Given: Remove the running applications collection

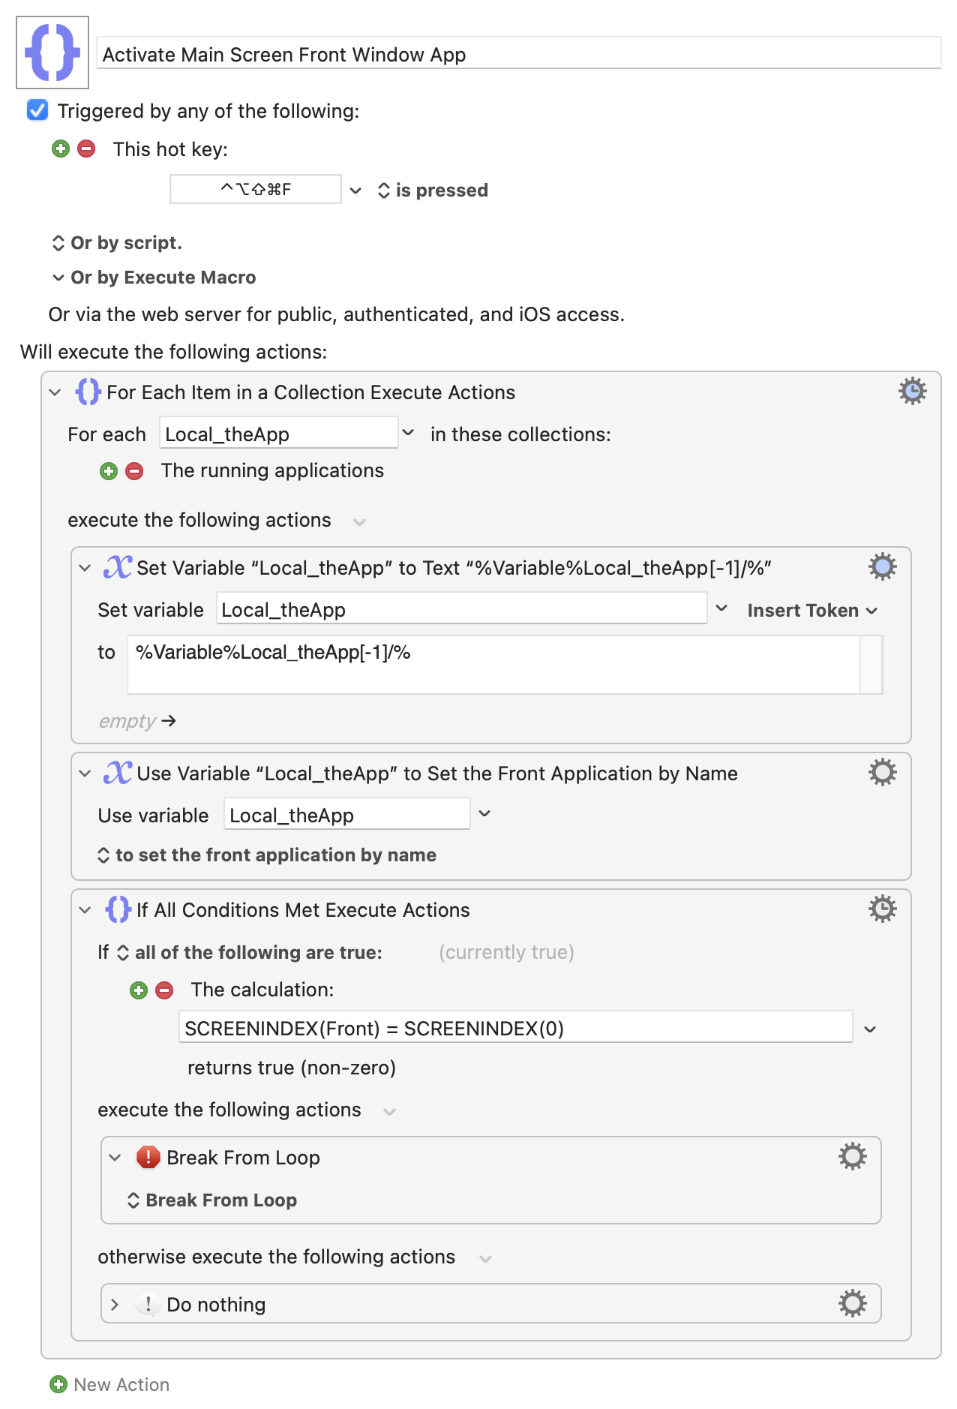Looking at the screenshot, I should (x=134, y=471).
